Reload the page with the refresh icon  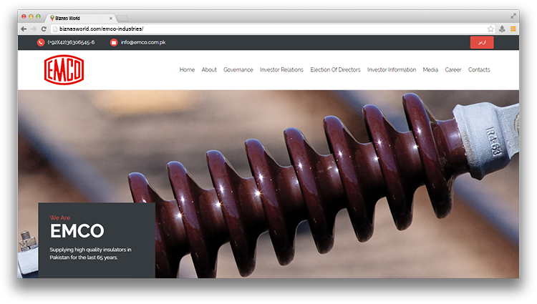point(44,29)
